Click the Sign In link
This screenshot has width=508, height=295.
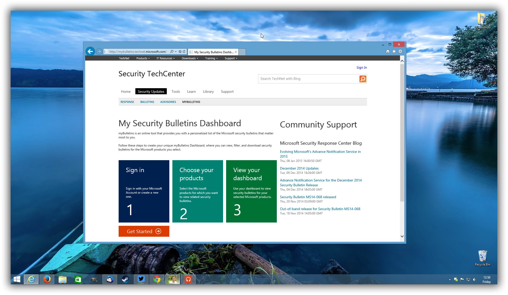[x=361, y=67]
